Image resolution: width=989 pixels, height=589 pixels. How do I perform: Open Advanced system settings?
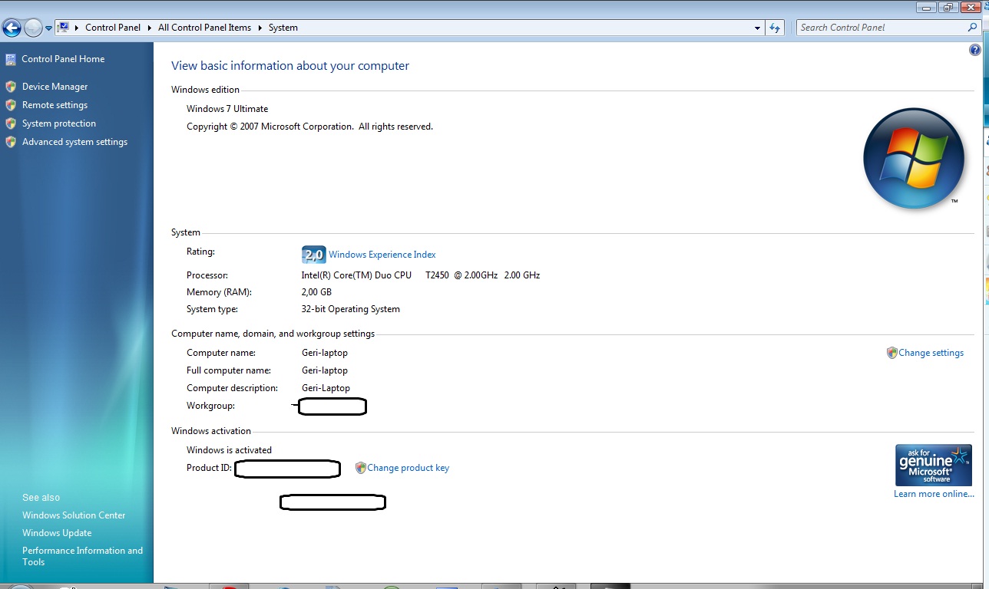click(x=74, y=142)
